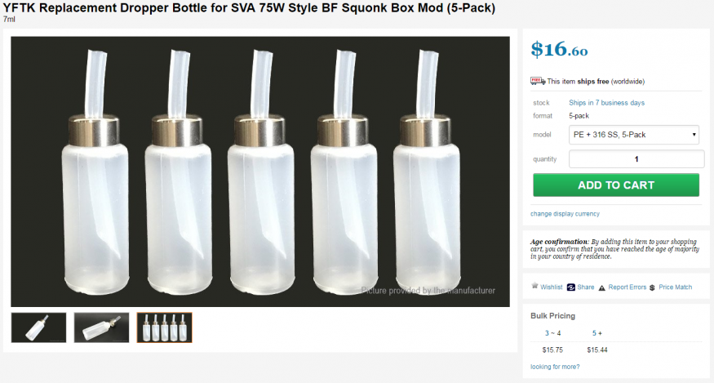Click the Wishlist link text
Image resolution: width=714 pixels, height=383 pixels.
552,287
